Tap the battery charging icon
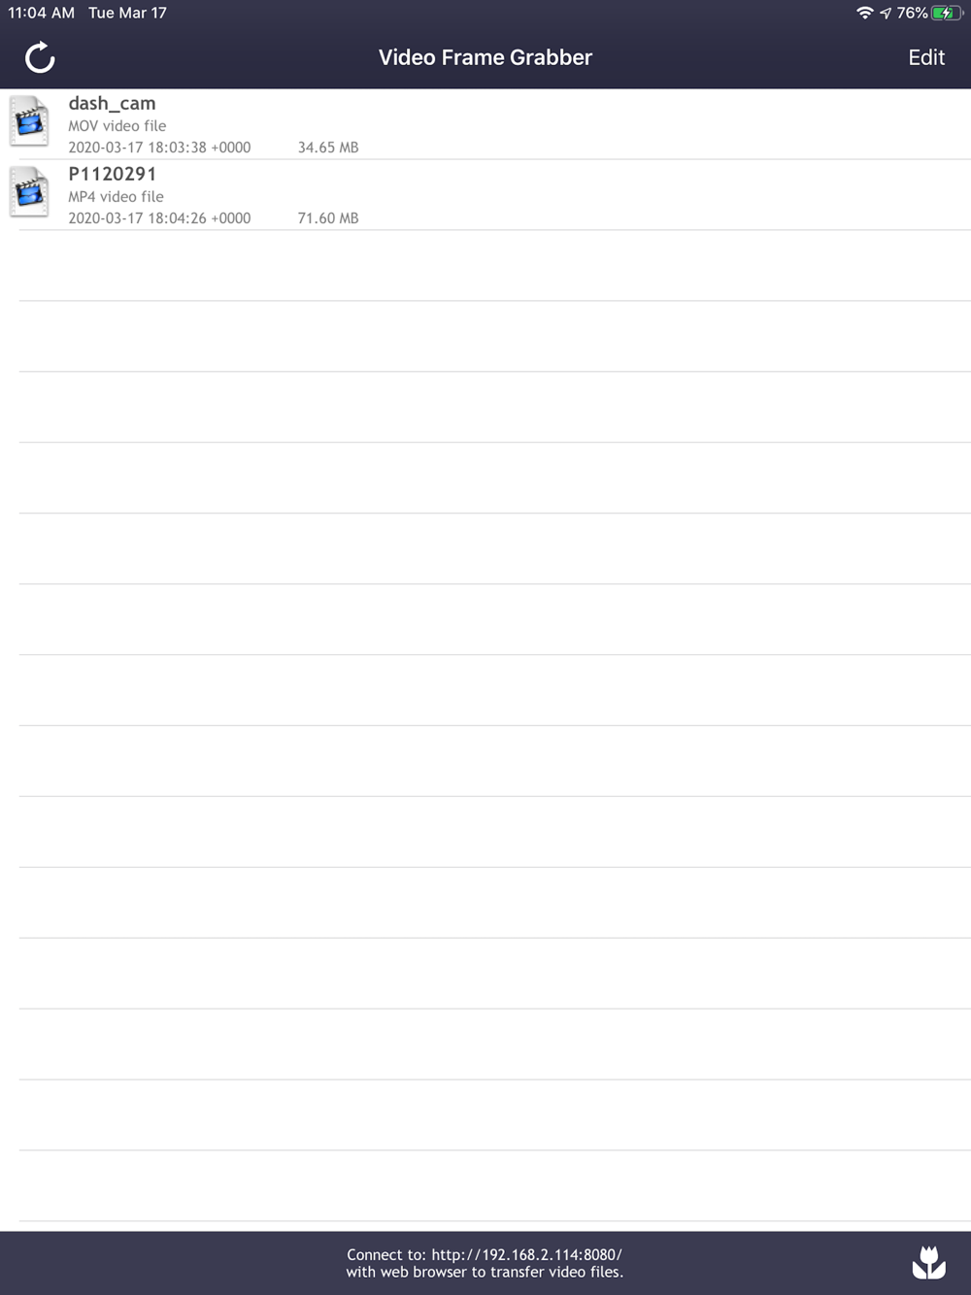 (x=947, y=13)
